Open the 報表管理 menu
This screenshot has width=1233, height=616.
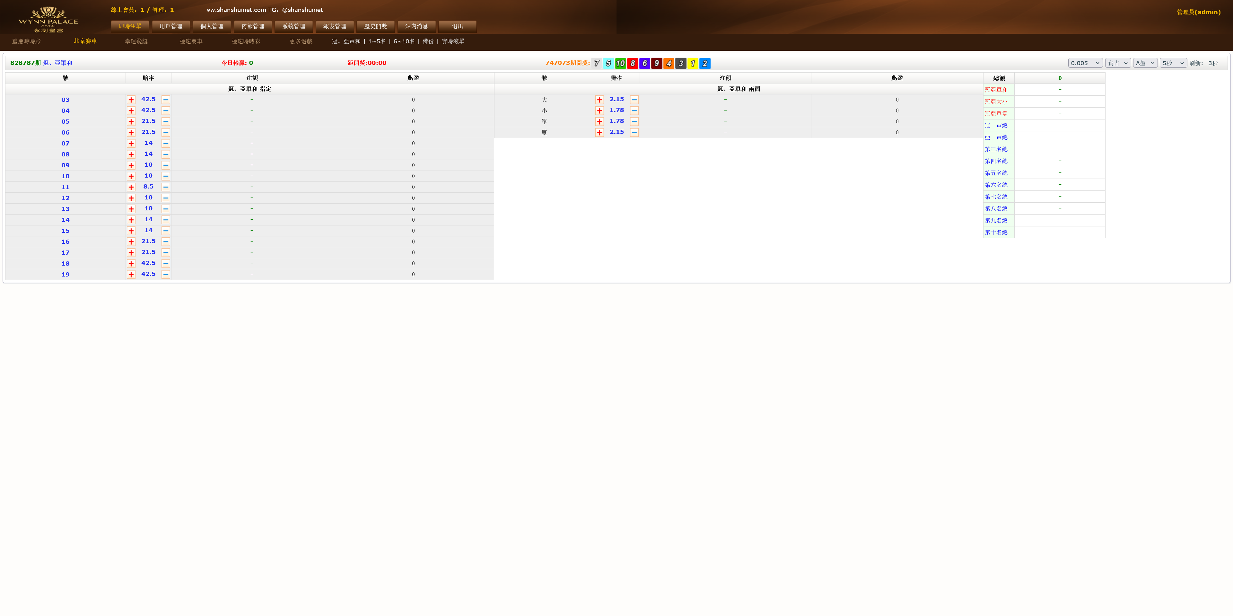click(x=335, y=26)
